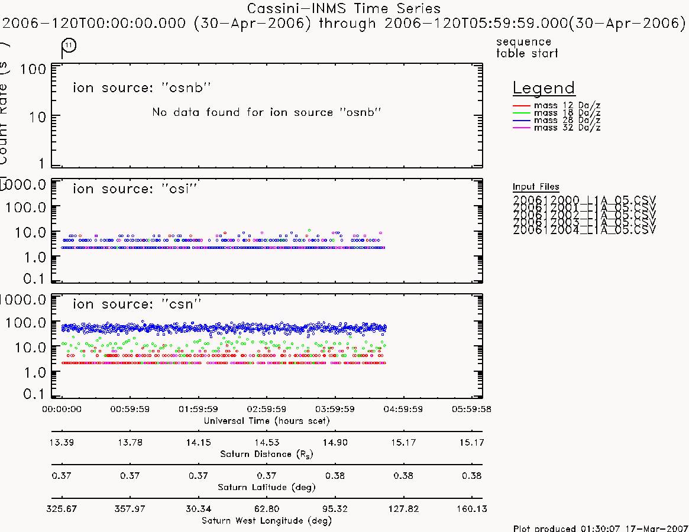The height and width of the screenshot is (532, 689).
Task: Click the ion source "osi" panel label
Action: pyautogui.click(x=135, y=189)
